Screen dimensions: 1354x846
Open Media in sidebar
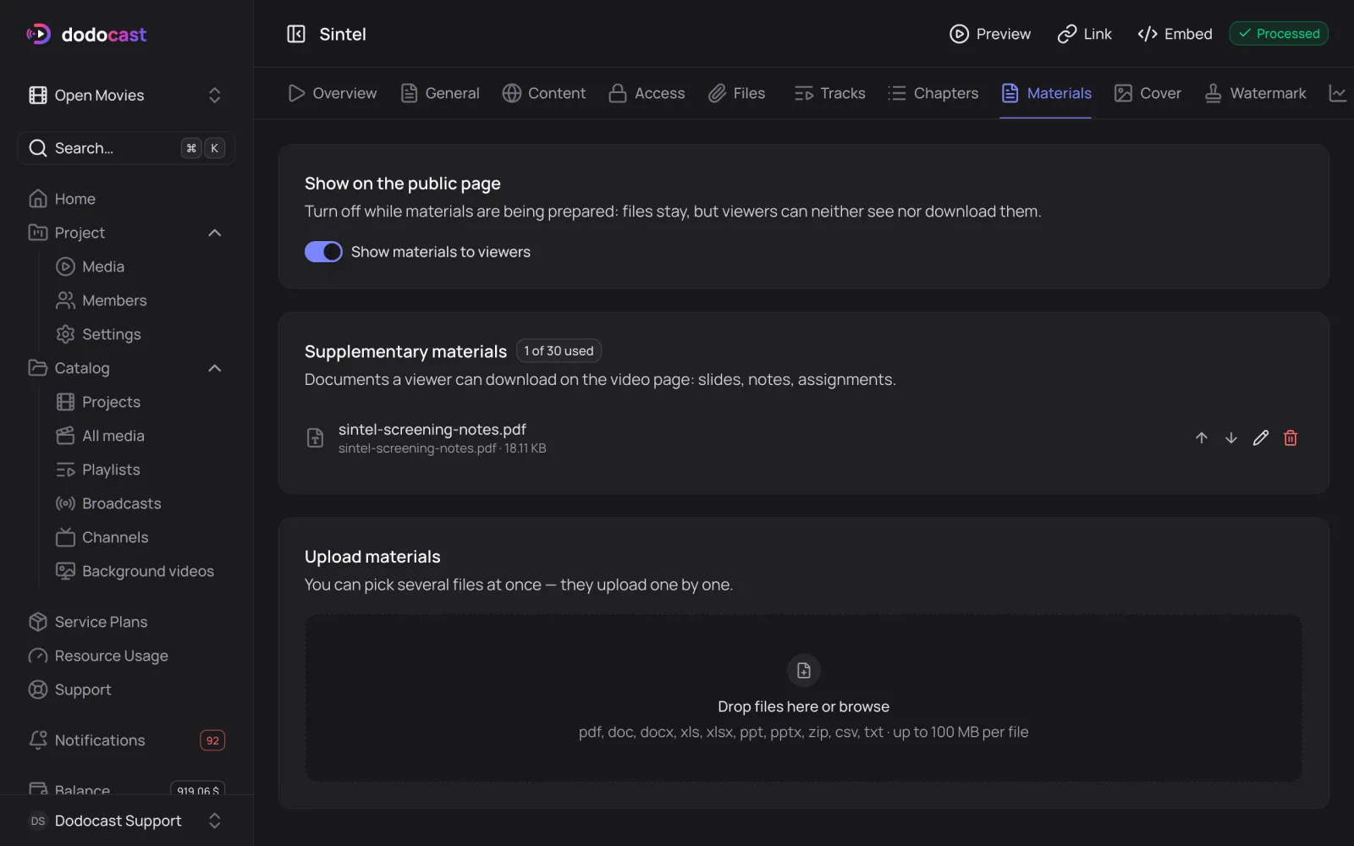coord(90,266)
